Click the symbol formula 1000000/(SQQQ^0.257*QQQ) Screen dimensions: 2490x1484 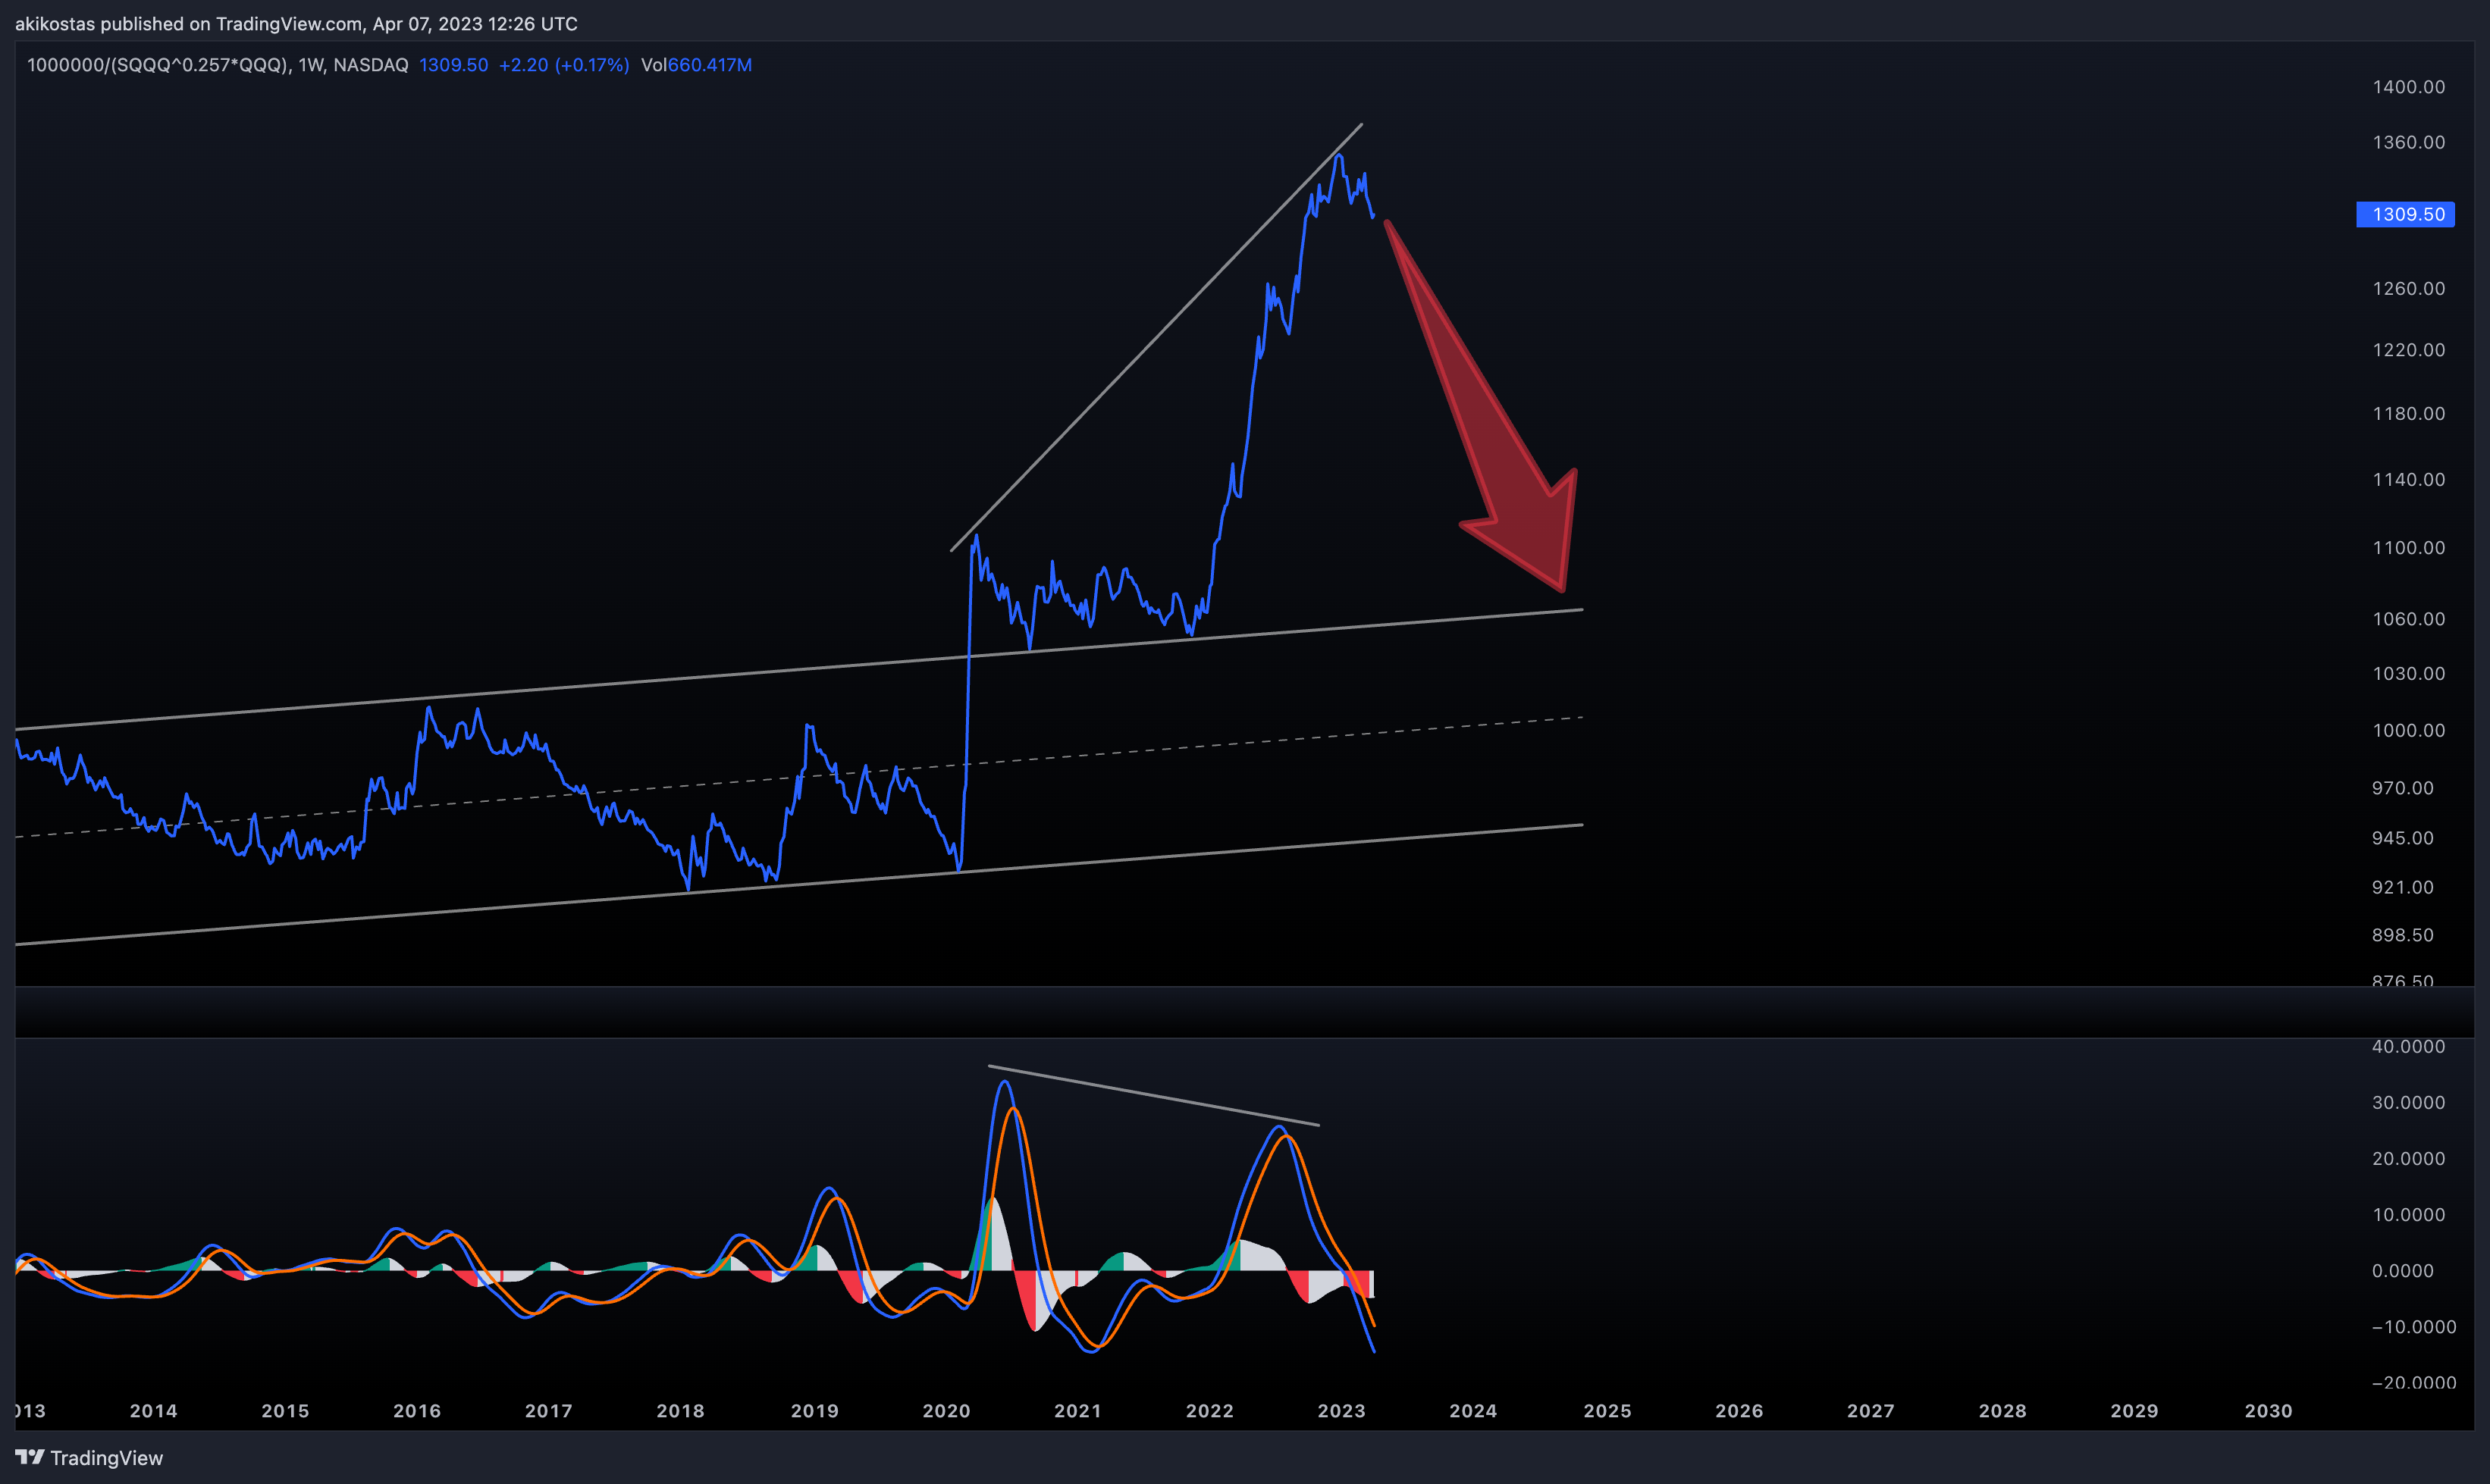pos(158,65)
